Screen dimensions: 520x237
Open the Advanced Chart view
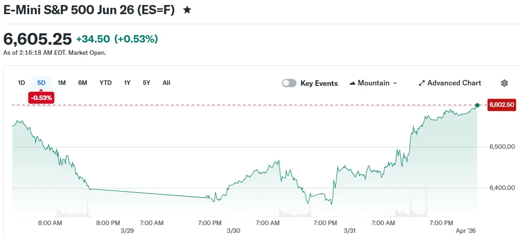(450, 83)
